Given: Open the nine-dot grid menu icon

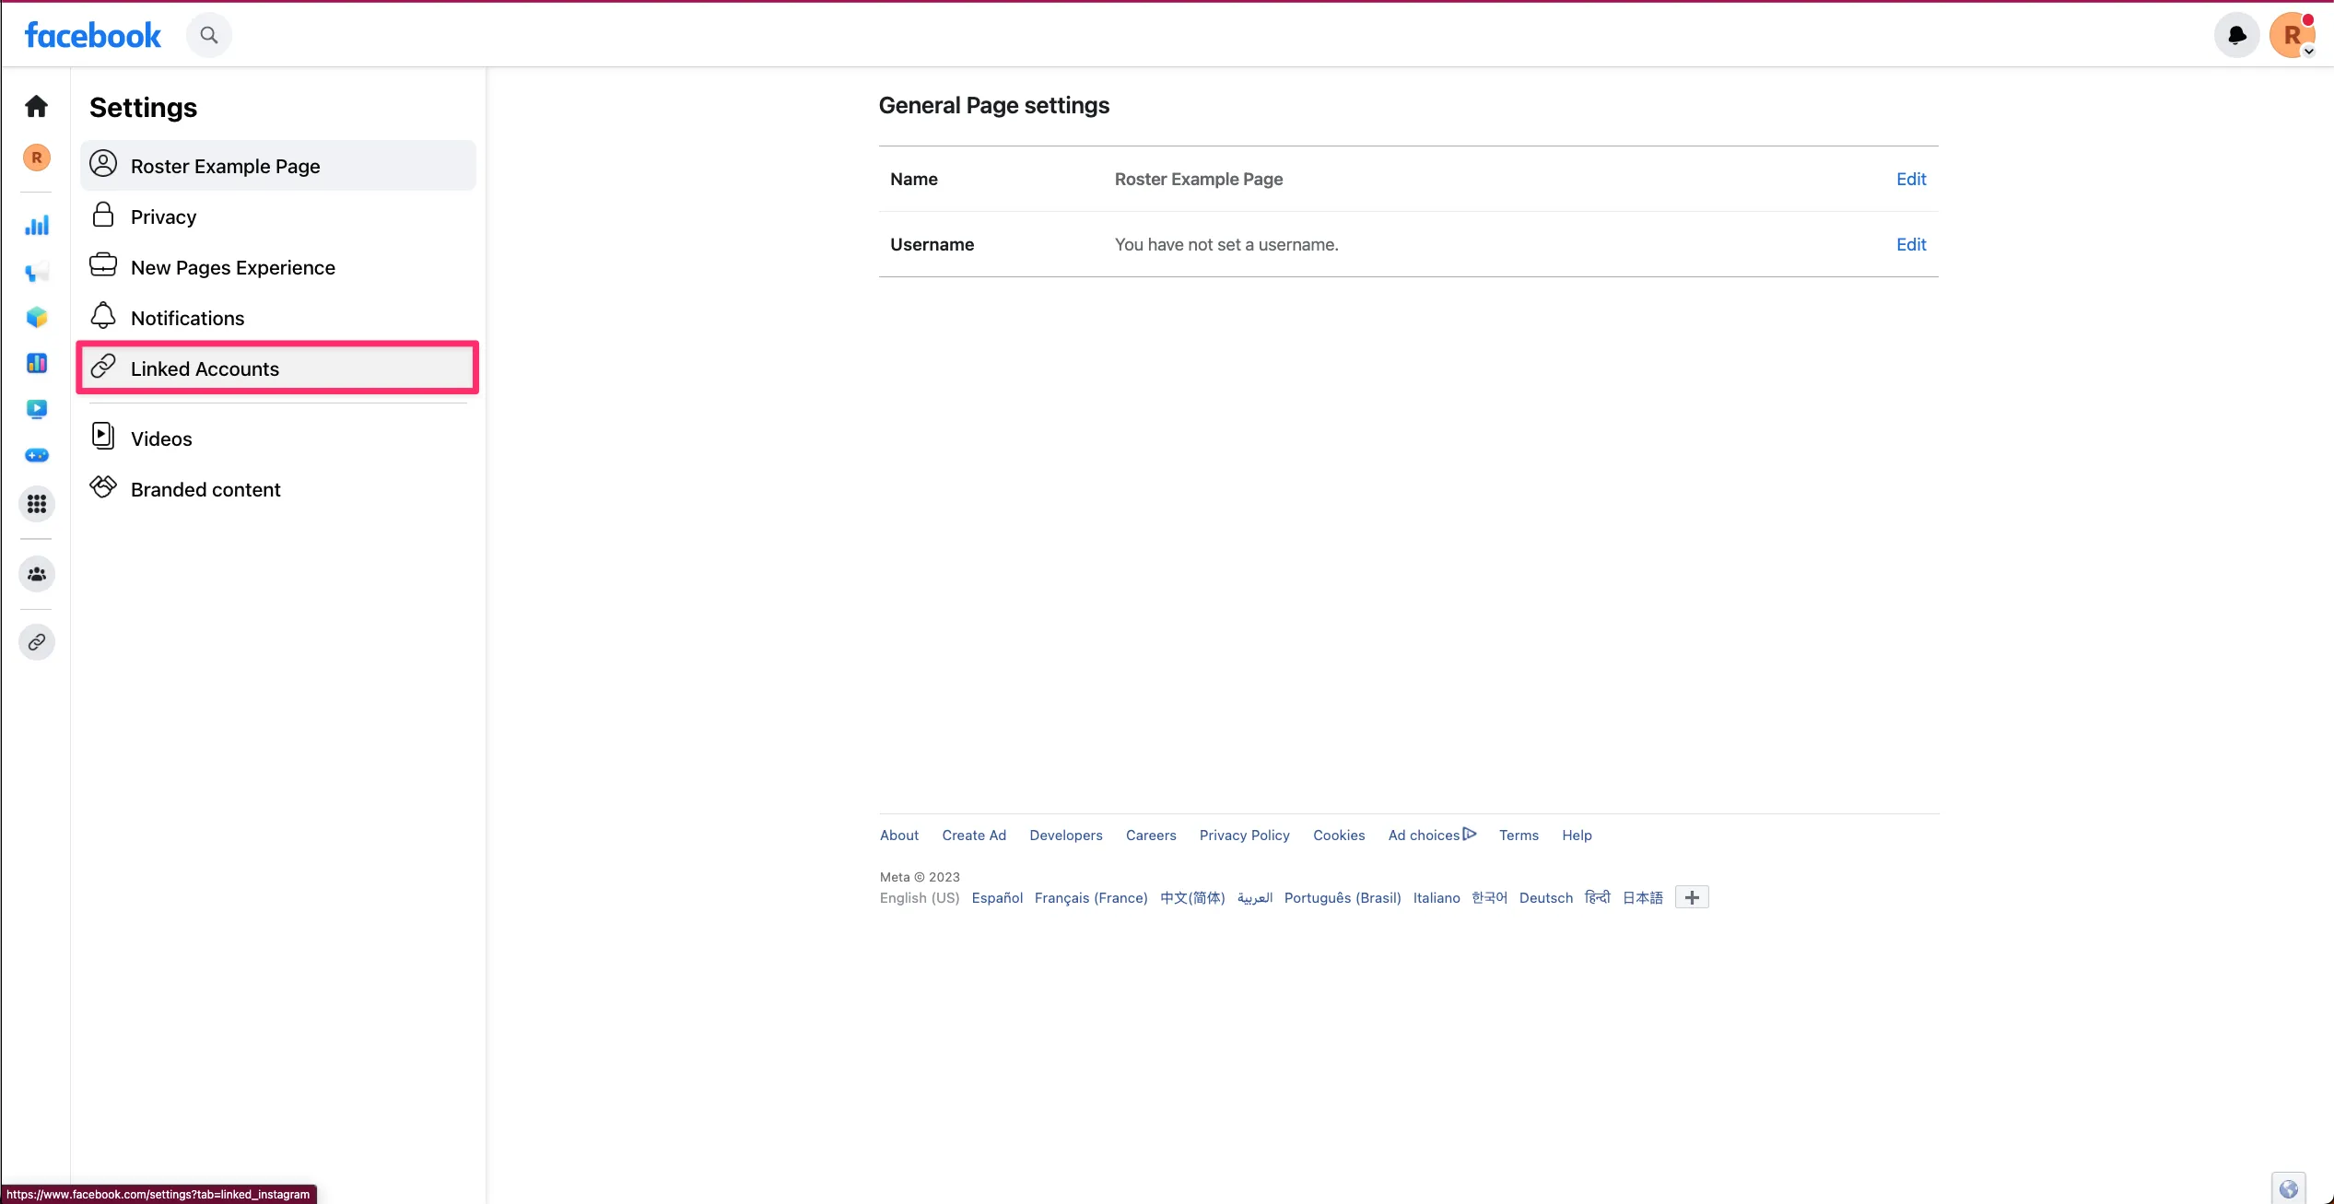Looking at the screenshot, I should pos(37,504).
